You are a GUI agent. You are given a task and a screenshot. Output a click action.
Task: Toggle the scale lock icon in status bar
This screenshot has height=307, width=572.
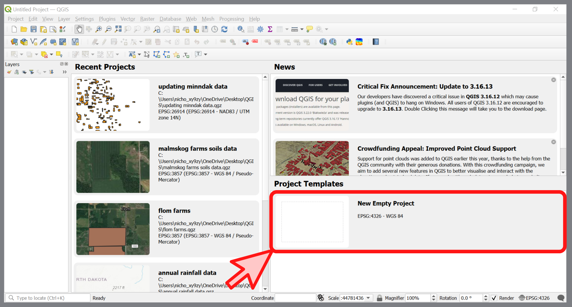(380, 298)
